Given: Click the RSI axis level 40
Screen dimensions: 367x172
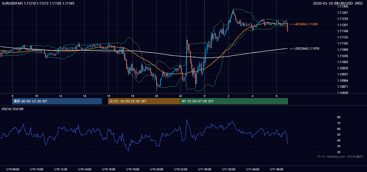Looking at the screenshot, I should coord(339,140).
